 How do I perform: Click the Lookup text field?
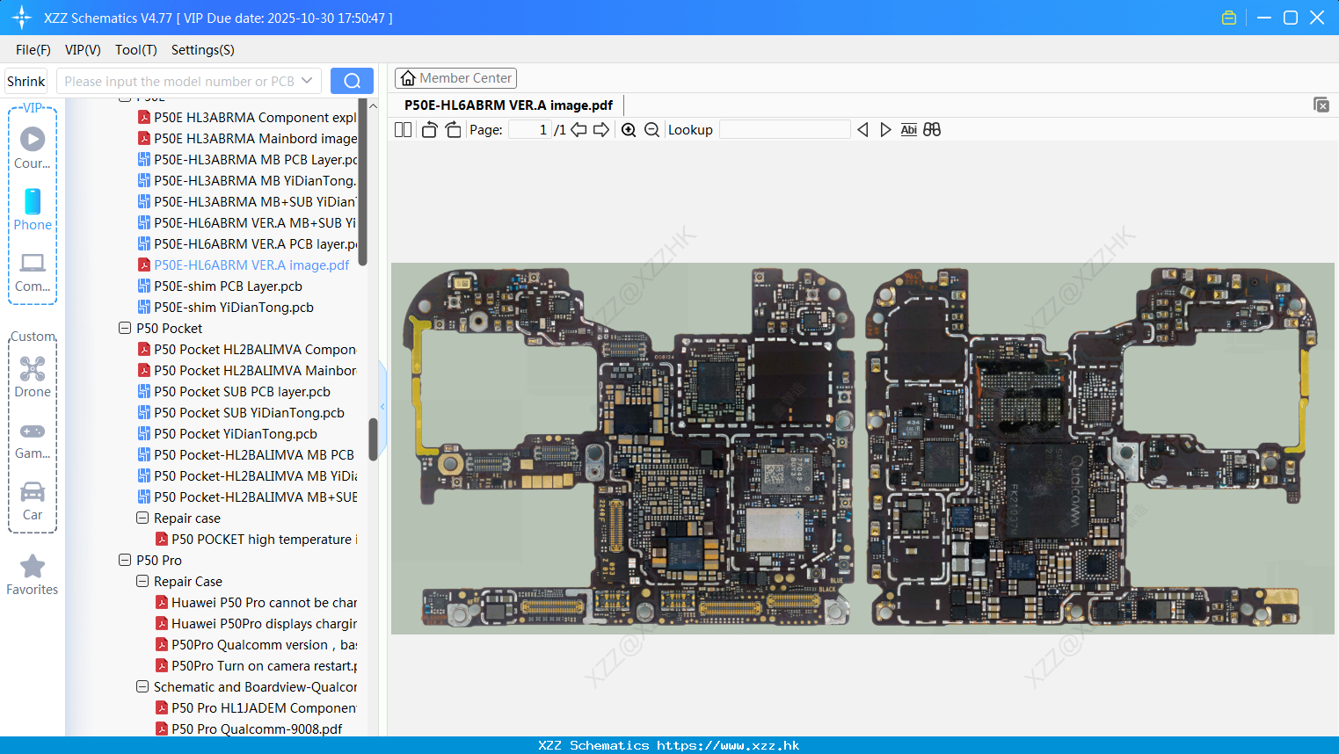click(785, 130)
